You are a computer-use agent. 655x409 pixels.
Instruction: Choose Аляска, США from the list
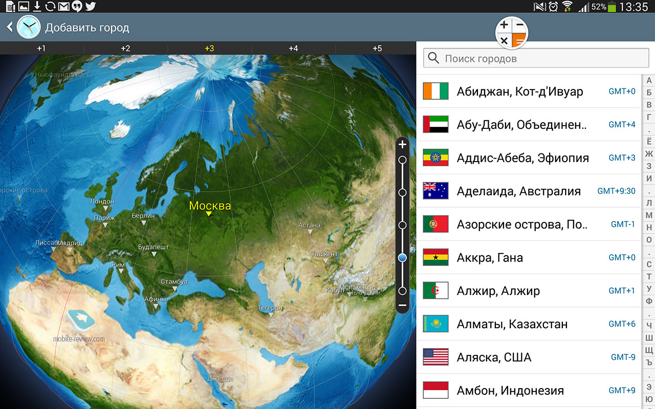tap(529, 357)
